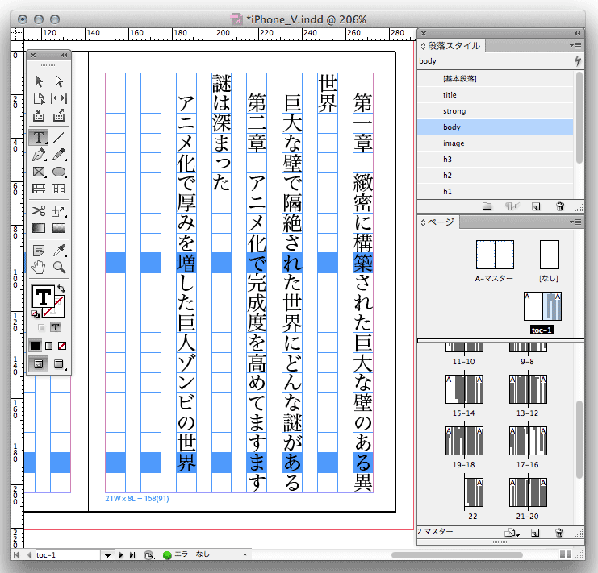Select the Gradient Swatch tool

point(39,228)
